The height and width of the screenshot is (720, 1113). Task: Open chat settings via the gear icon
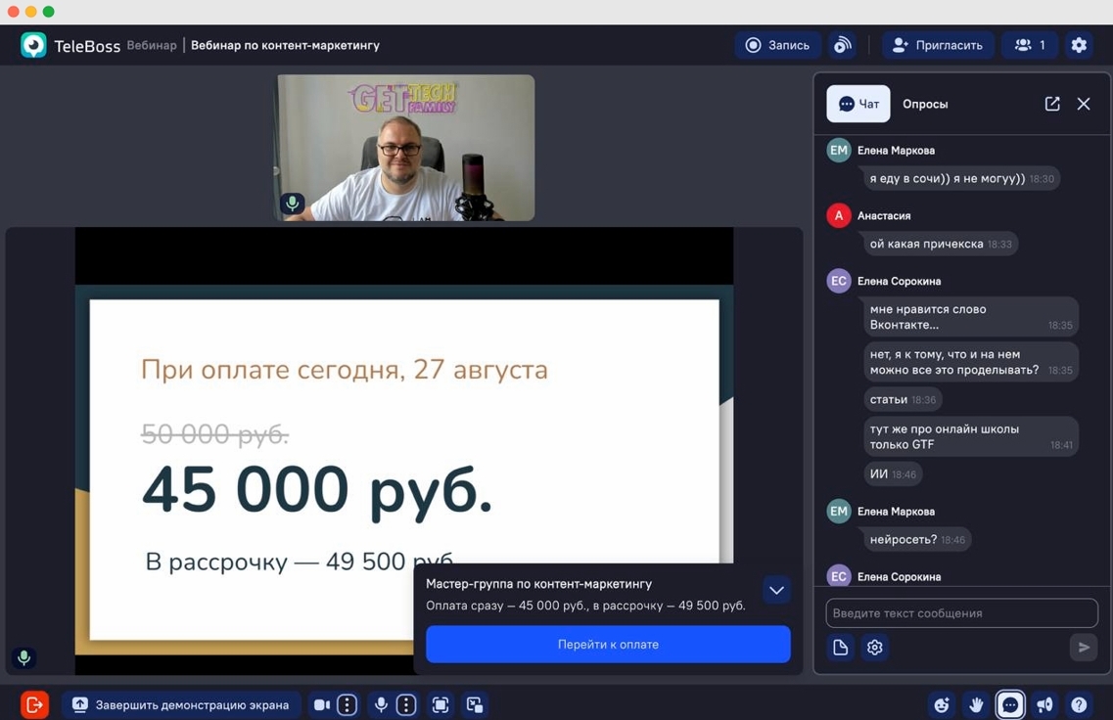874,647
